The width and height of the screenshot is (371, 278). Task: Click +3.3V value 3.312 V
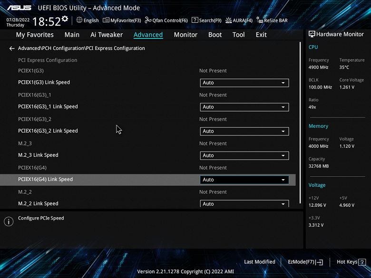(x=316, y=225)
